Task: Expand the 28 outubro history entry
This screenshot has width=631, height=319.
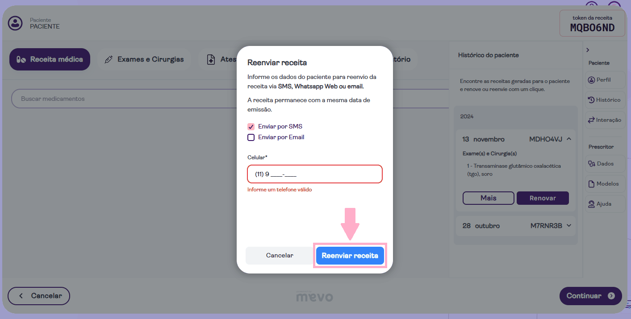Action: (569, 226)
